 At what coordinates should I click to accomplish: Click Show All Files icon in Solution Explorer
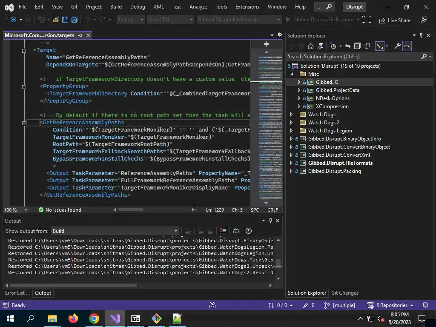(367, 46)
